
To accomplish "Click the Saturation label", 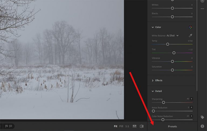I will coord(157,67).
